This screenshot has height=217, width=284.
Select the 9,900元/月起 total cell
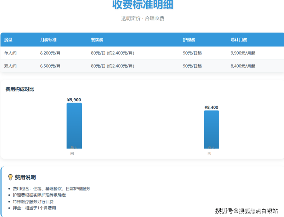click(x=243, y=53)
